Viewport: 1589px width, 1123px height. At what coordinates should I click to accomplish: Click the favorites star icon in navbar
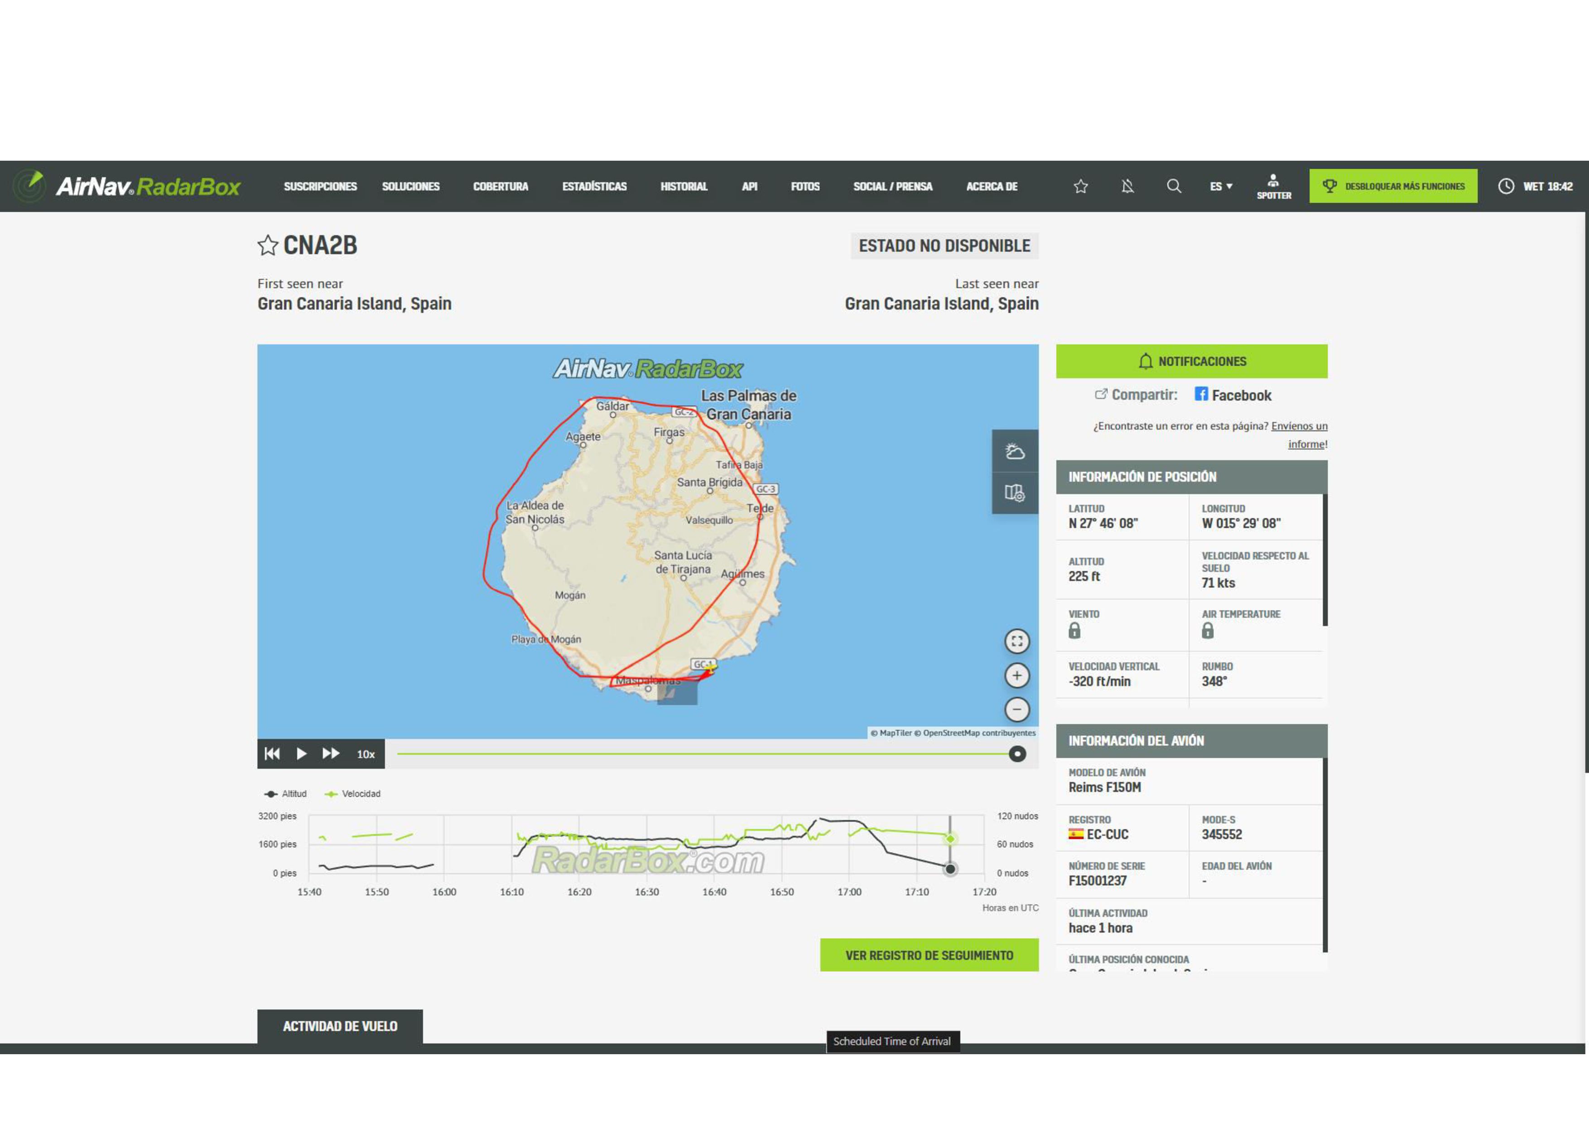pyautogui.click(x=1080, y=186)
